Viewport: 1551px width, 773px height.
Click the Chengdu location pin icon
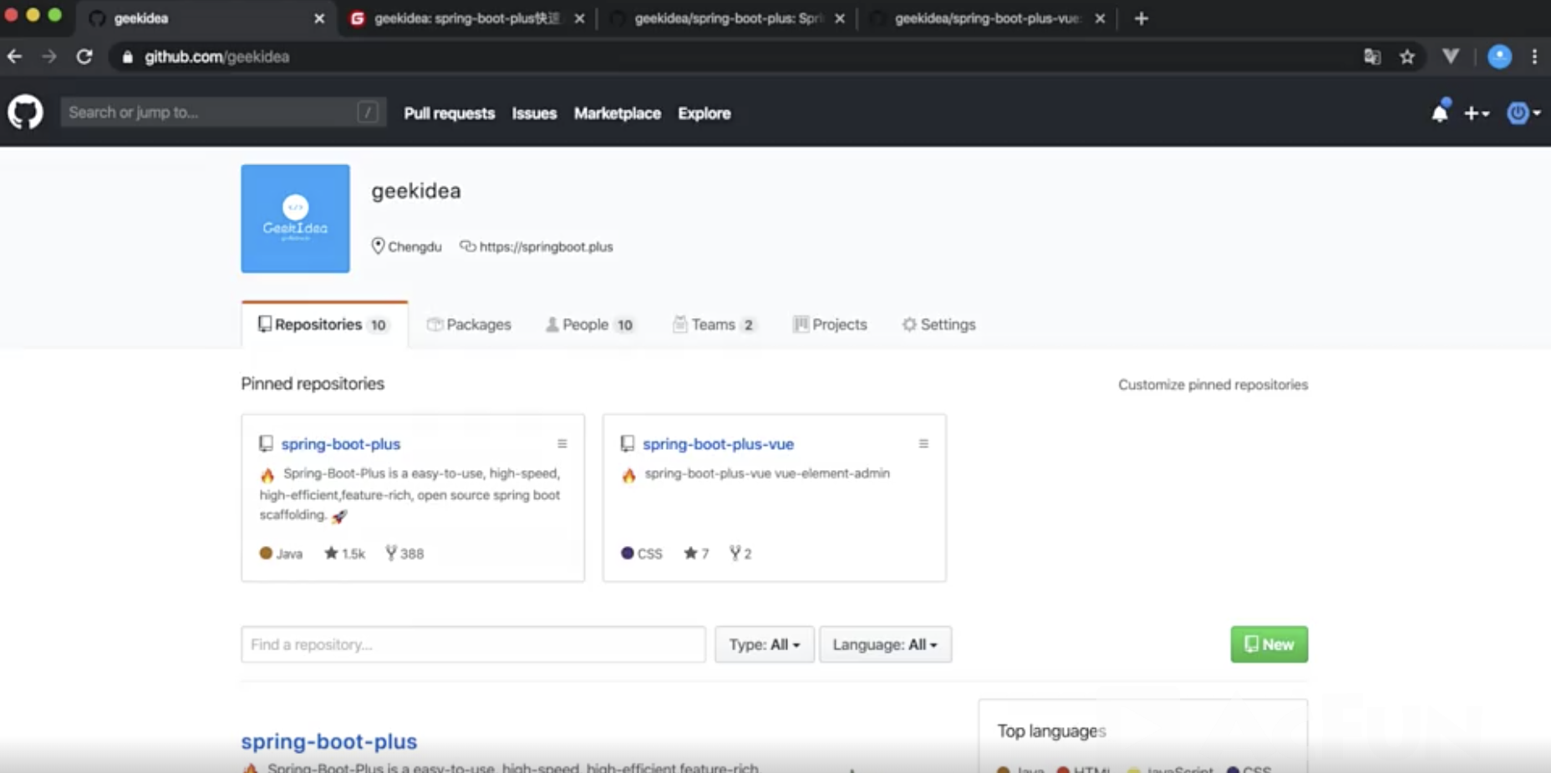click(378, 246)
